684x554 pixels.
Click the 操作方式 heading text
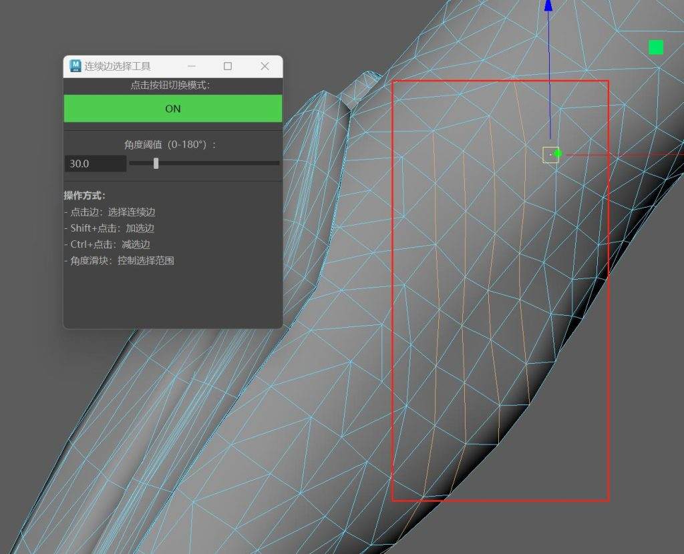click(85, 196)
